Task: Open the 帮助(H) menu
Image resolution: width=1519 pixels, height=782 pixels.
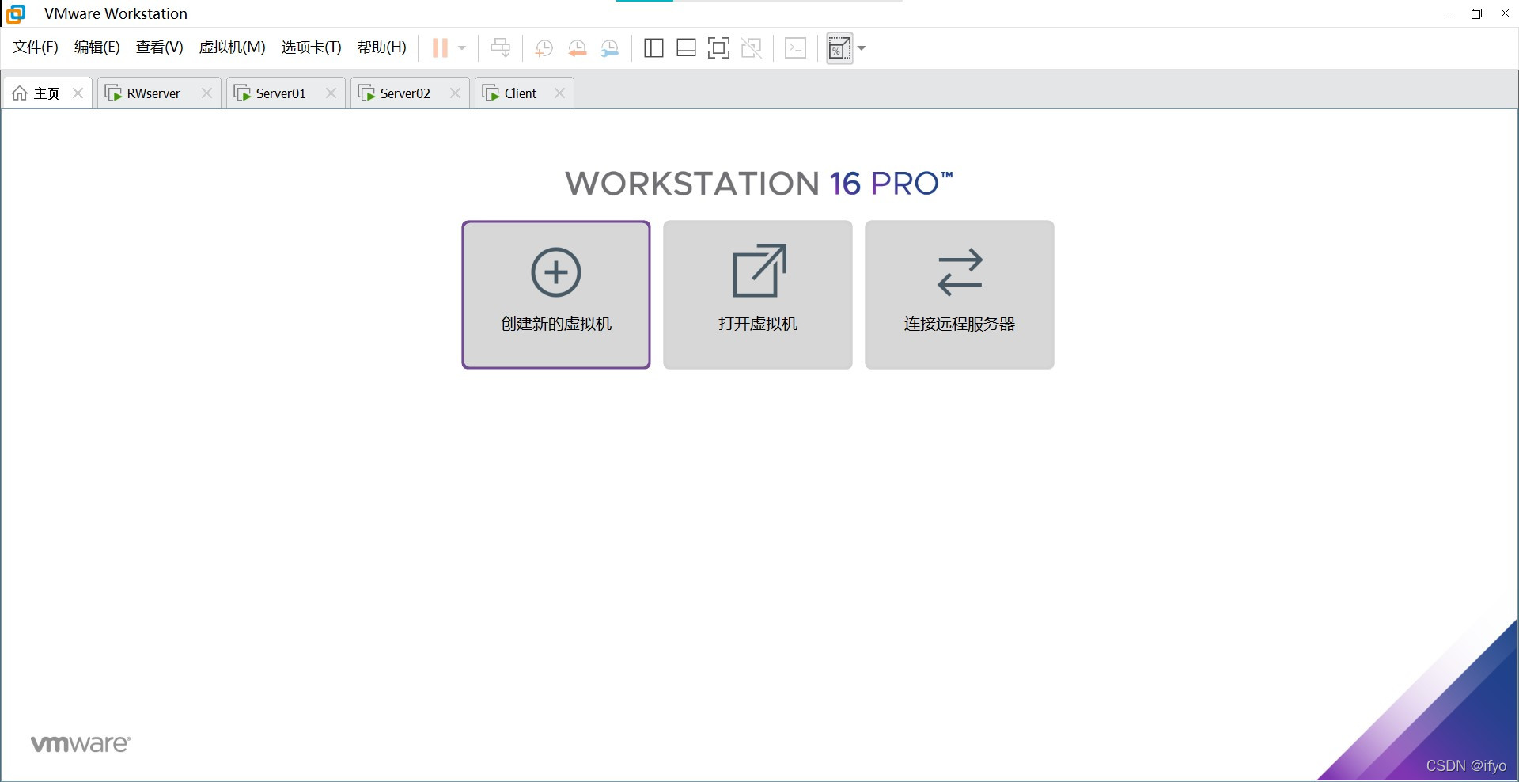Action: click(382, 47)
